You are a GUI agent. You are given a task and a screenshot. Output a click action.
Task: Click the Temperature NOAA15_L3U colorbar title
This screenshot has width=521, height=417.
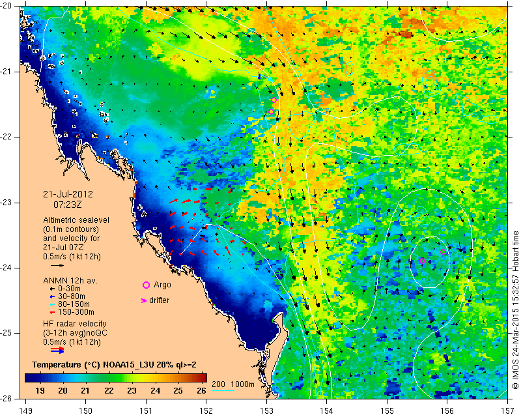(115, 365)
